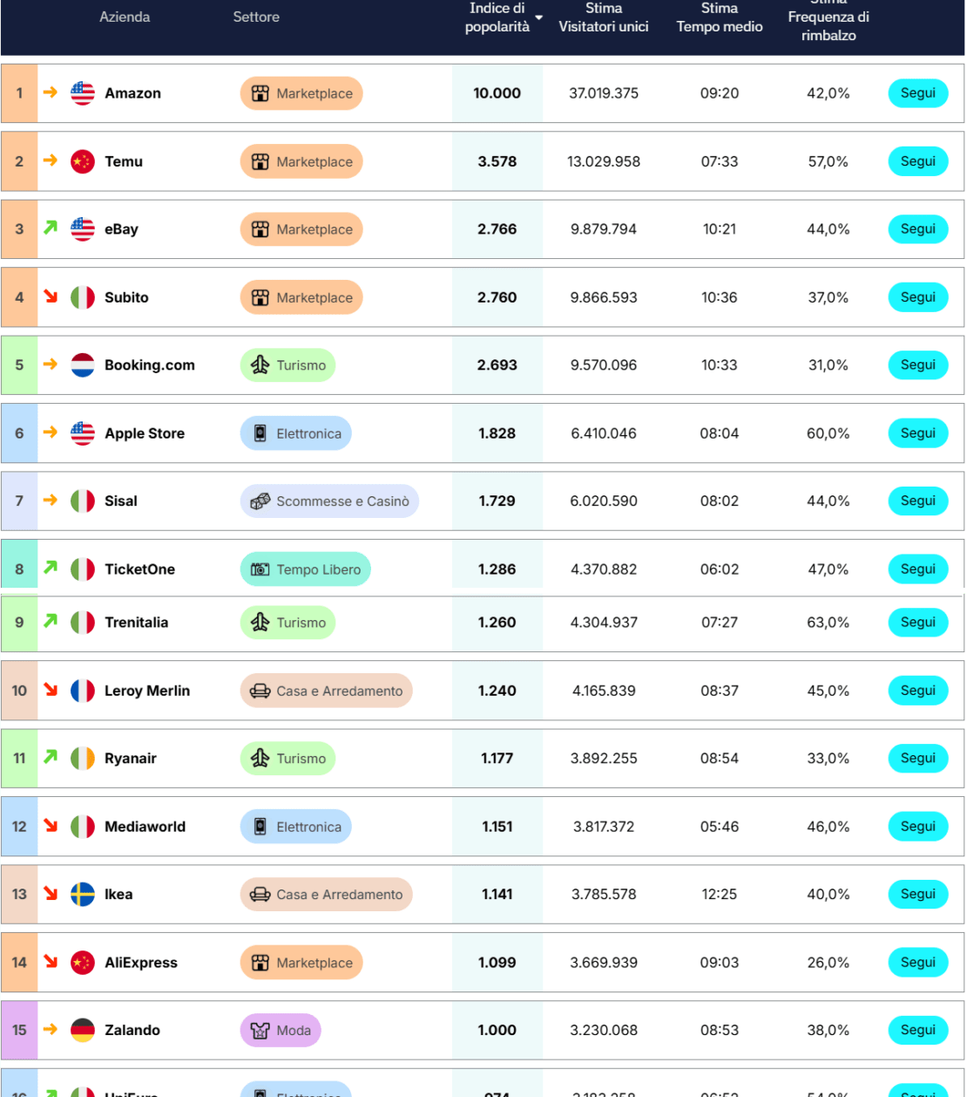Click the China flag icon beside Temu
The width and height of the screenshot is (967, 1097).
pyautogui.click(x=83, y=161)
